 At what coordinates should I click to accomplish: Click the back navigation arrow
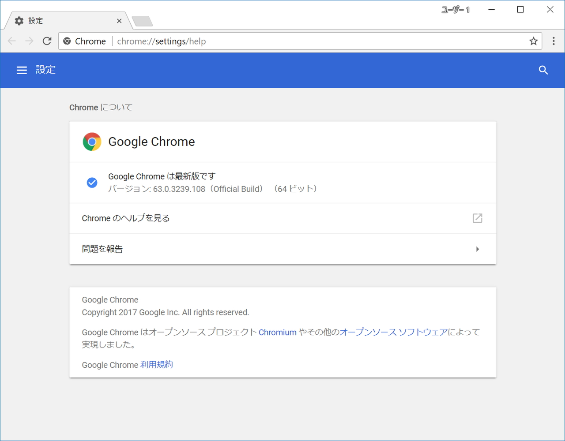pyautogui.click(x=11, y=41)
